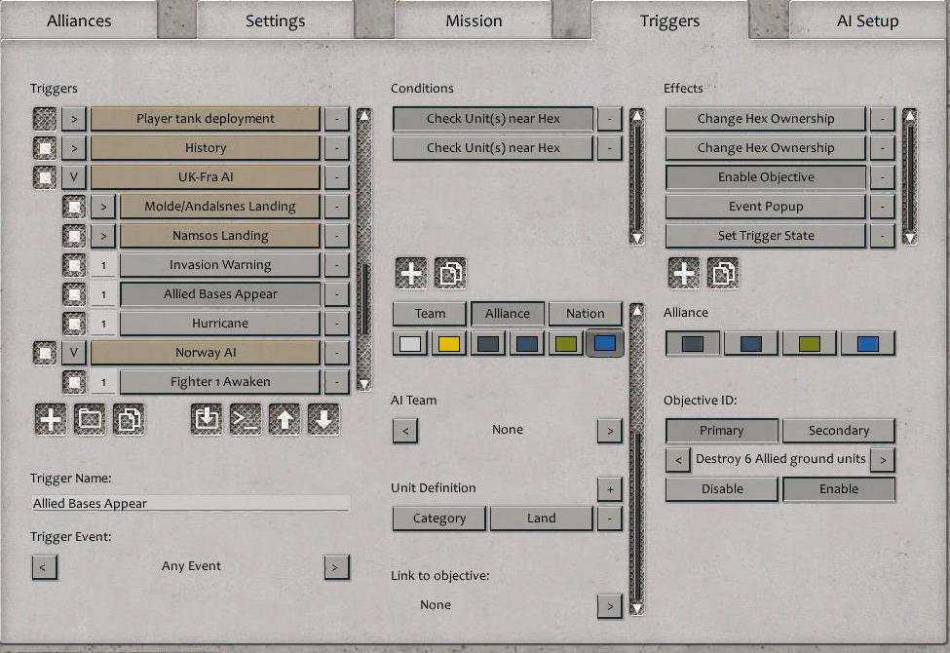Delete the Fighter 1 Awaken trigger
Viewport: 950px width, 653px height.
pyautogui.click(x=337, y=382)
